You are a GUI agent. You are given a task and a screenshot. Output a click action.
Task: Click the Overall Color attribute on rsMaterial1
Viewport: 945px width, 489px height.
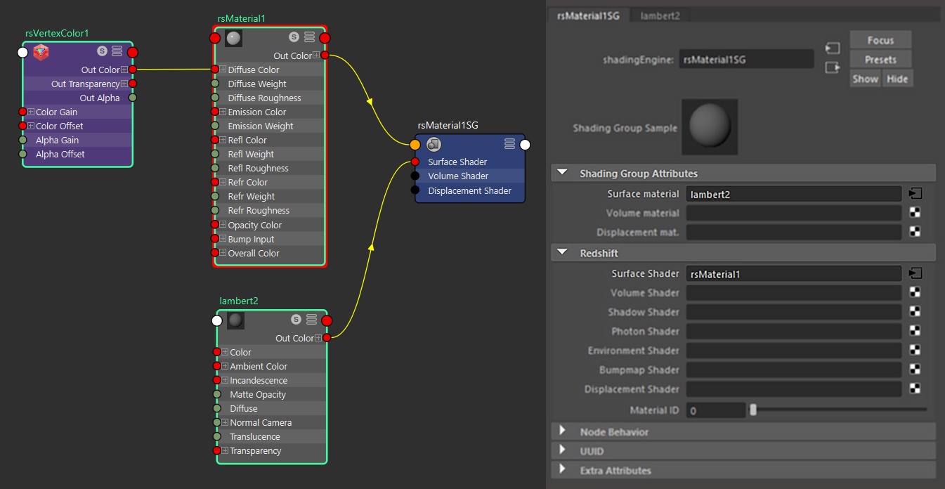point(254,253)
